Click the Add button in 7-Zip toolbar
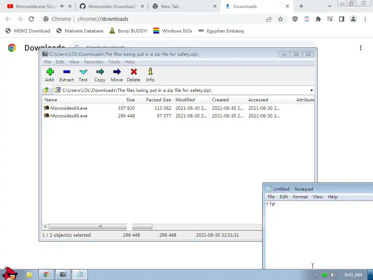This screenshot has height=280, width=373. 50,75
